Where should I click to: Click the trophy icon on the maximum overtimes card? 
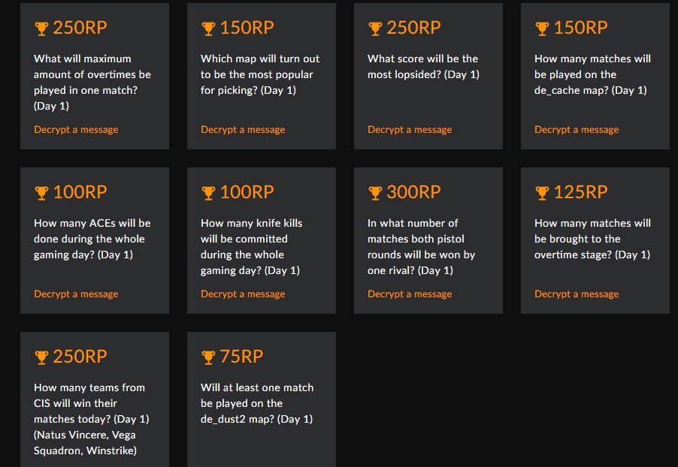click(41, 29)
